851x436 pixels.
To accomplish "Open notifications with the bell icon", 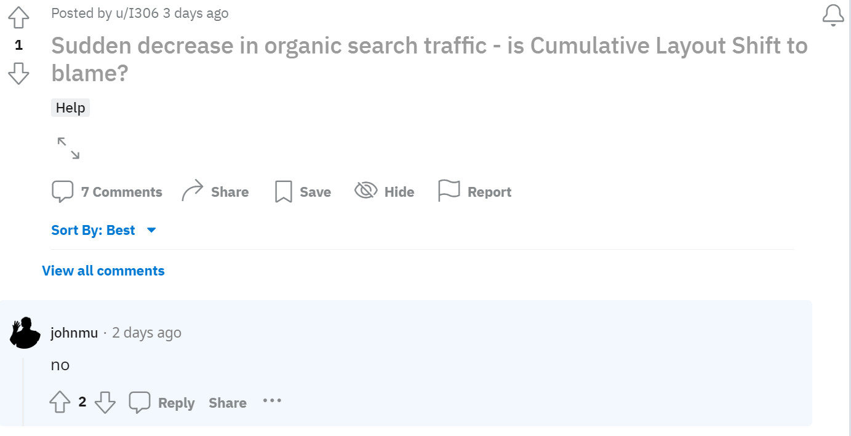I will [833, 15].
